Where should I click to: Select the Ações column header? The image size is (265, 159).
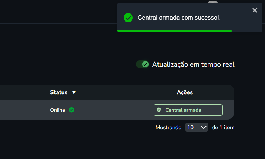pyautogui.click(x=185, y=92)
